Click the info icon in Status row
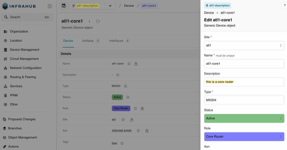287x150 pixels. click(x=128, y=97)
